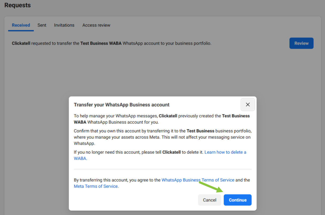Viewport: 325px width, 215px height.
Task: Close the Transfer WhatsApp Business account dialog
Action: point(248,105)
